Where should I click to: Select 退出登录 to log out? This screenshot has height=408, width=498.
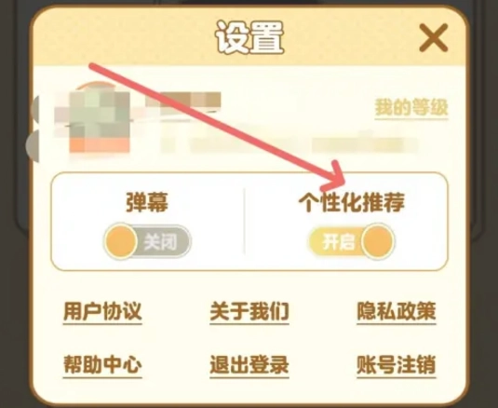point(249,365)
